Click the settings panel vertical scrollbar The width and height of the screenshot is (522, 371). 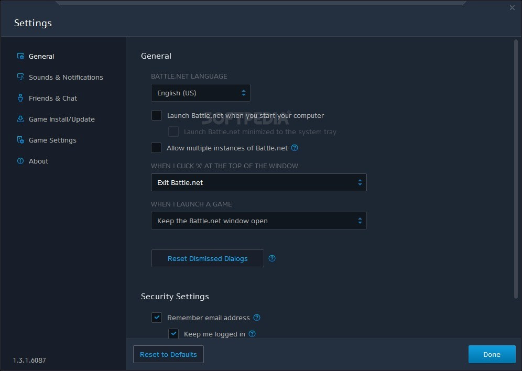[516, 169]
